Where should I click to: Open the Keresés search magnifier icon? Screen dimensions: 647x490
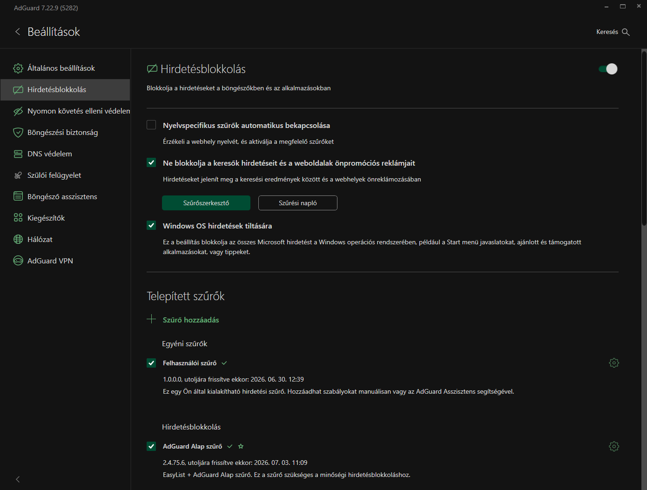coord(626,32)
